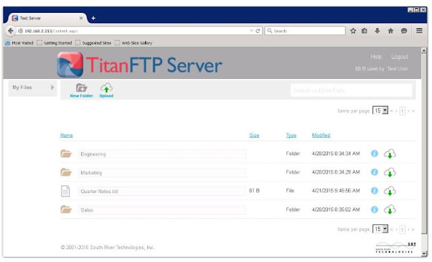
Task: Click the Logout link
Action: (400, 57)
